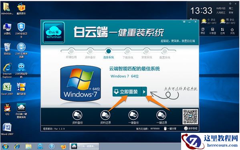This screenshot has height=150, width=240.
Task: Open the 酷我 music taskbar icon
Action: (63, 146)
